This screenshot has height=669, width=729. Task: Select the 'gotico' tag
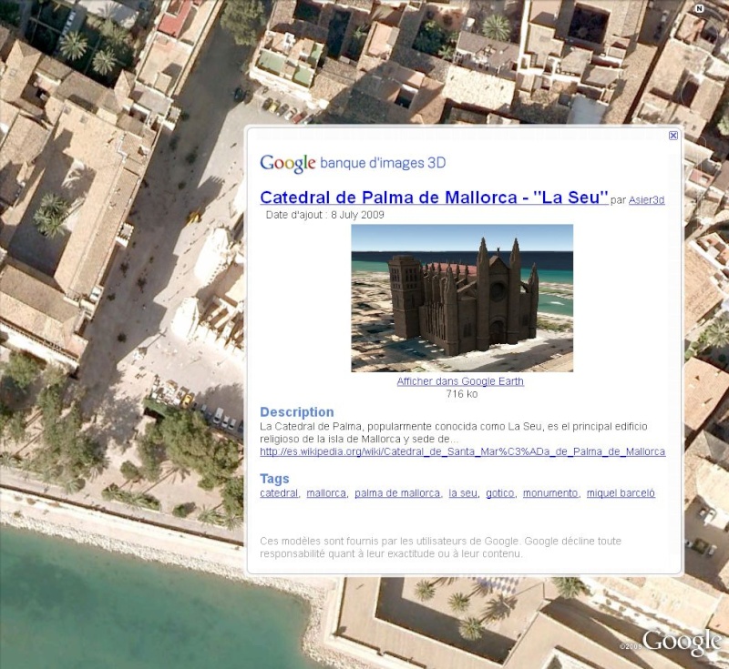(499, 493)
